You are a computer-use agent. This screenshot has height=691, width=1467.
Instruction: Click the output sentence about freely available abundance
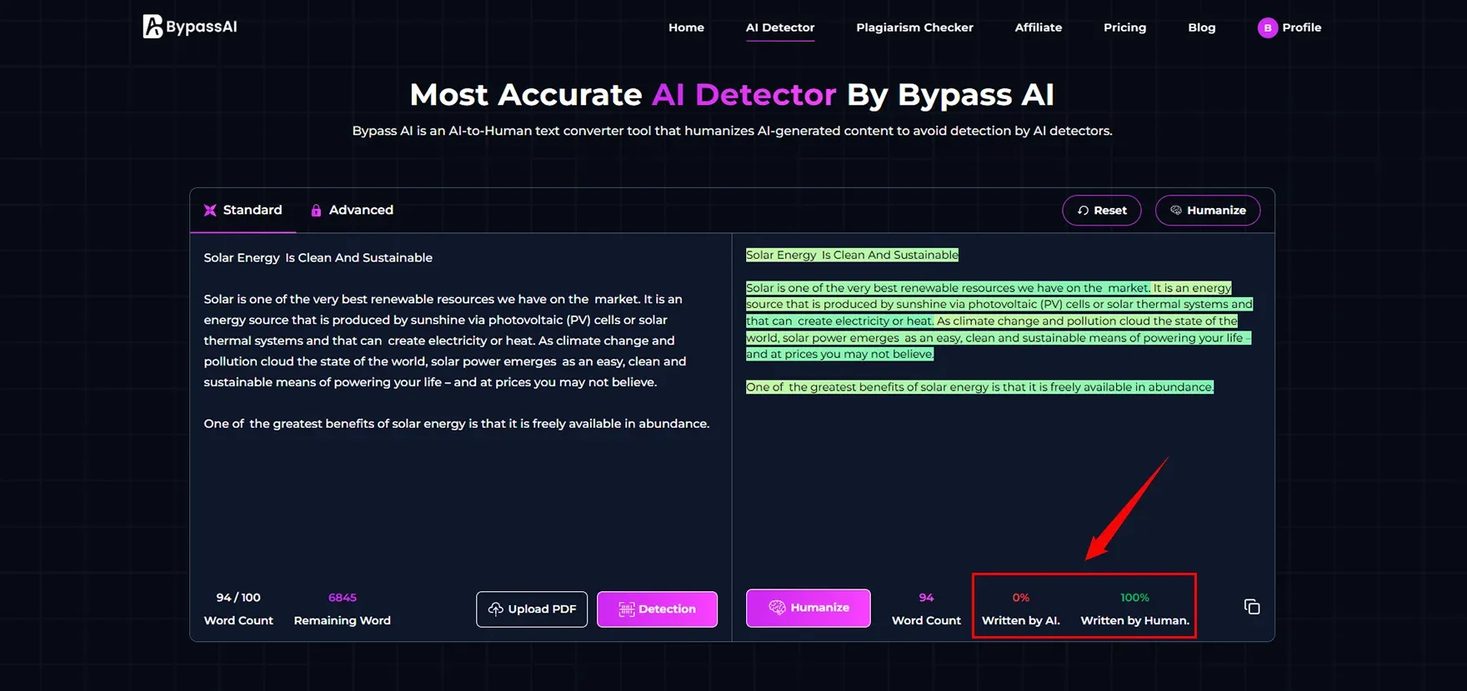(x=979, y=387)
